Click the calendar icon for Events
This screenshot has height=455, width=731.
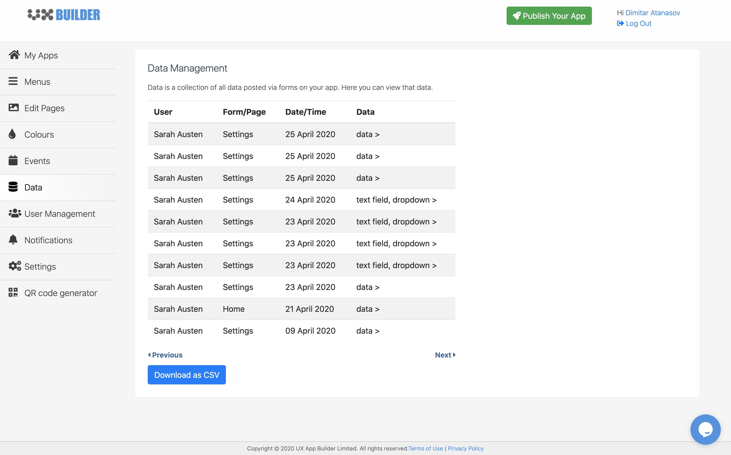coord(13,160)
